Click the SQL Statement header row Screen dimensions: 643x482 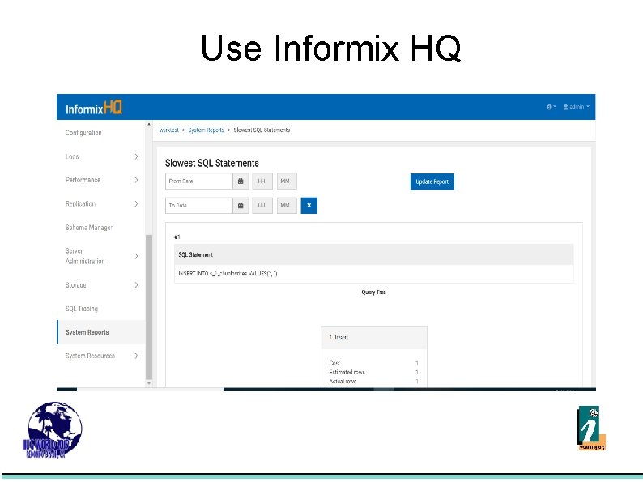tap(373, 254)
